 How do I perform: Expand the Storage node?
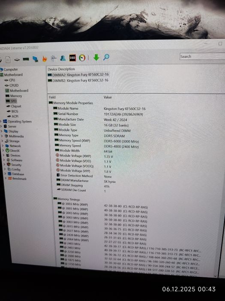tap(3, 141)
